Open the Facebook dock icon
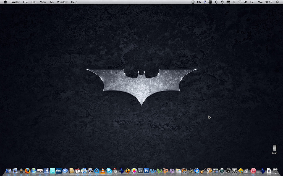 point(46,170)
